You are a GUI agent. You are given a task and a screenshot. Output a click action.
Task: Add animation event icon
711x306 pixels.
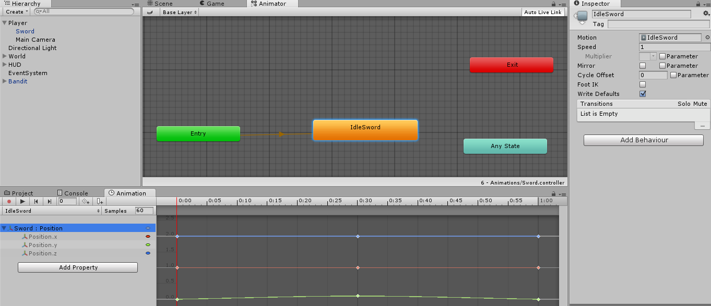point(99,201)
